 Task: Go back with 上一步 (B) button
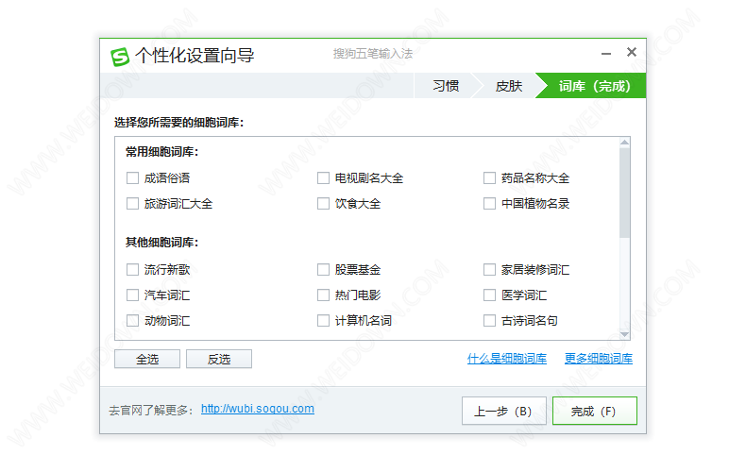coord(504,411)
